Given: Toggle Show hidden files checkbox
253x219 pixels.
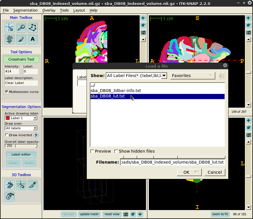Looking at the screenshot, I should (116, 151).
